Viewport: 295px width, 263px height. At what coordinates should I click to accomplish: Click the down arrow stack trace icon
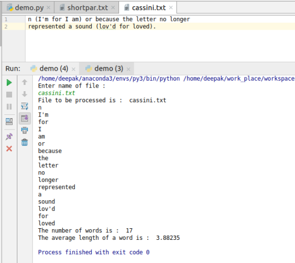(24, 94)
